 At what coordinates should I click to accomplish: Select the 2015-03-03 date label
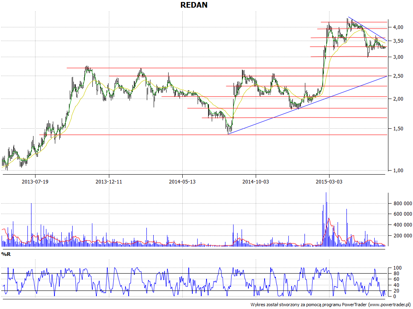coord(329,181)
